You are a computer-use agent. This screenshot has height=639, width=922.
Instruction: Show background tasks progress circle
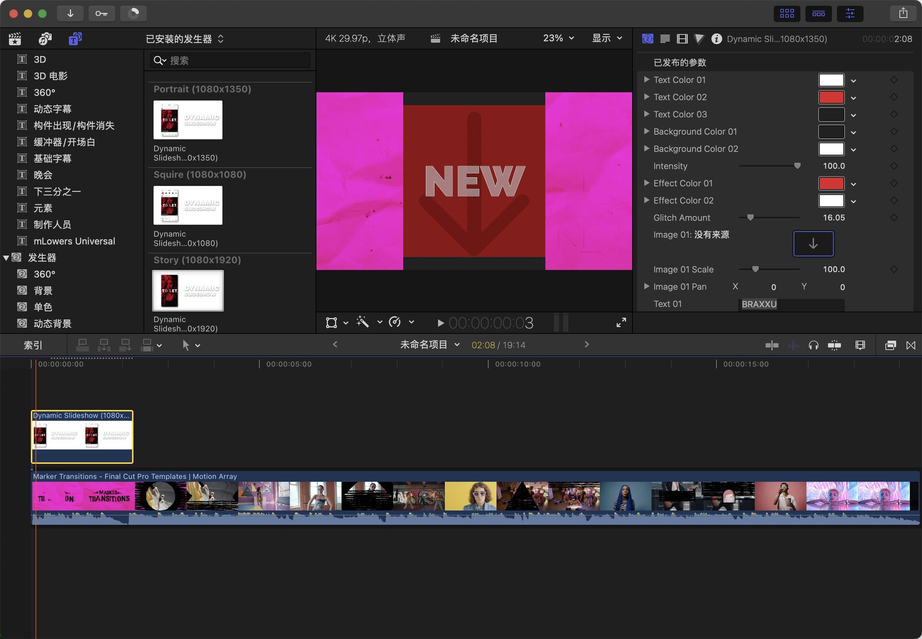point(133,13)
